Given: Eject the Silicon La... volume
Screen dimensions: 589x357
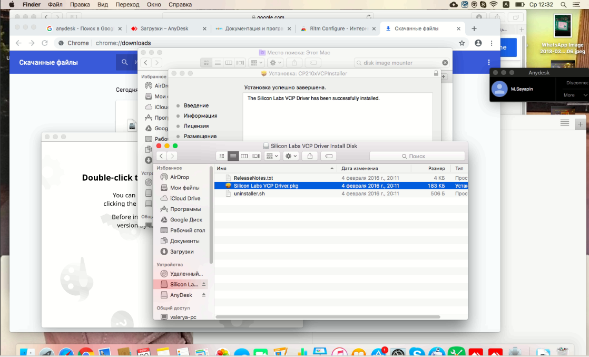Looking at the screenshot, I should coord(203,284).
